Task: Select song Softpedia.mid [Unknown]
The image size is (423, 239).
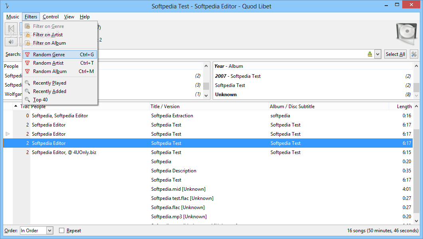Action: coord(208,189)
